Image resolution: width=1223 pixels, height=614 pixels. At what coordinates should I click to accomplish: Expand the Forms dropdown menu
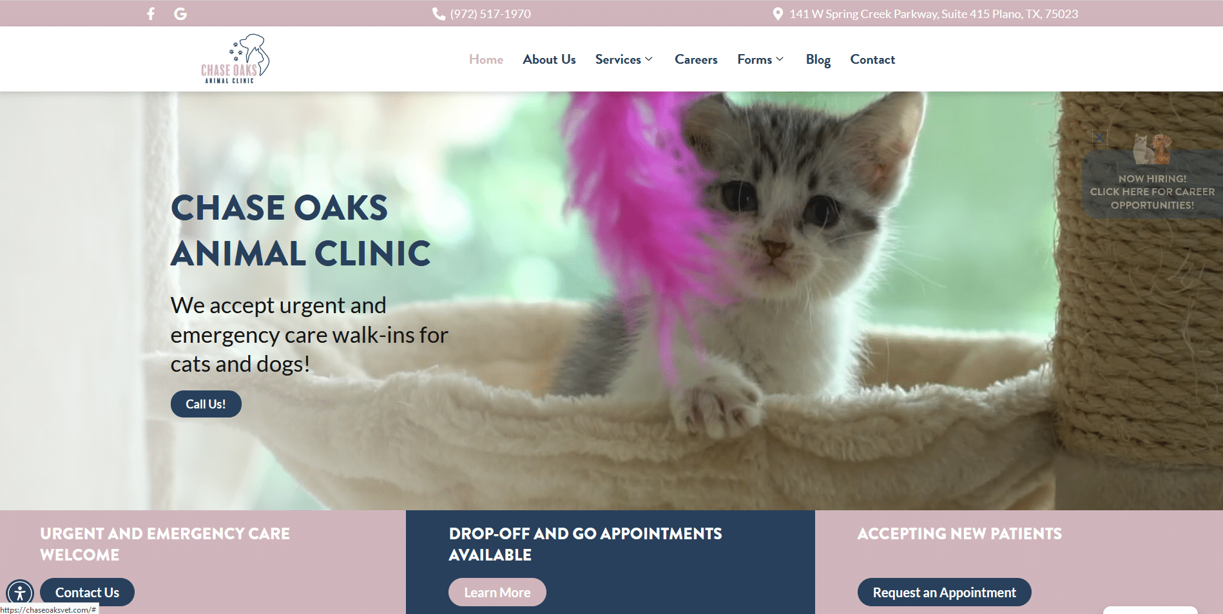click(x=760, y=59)
